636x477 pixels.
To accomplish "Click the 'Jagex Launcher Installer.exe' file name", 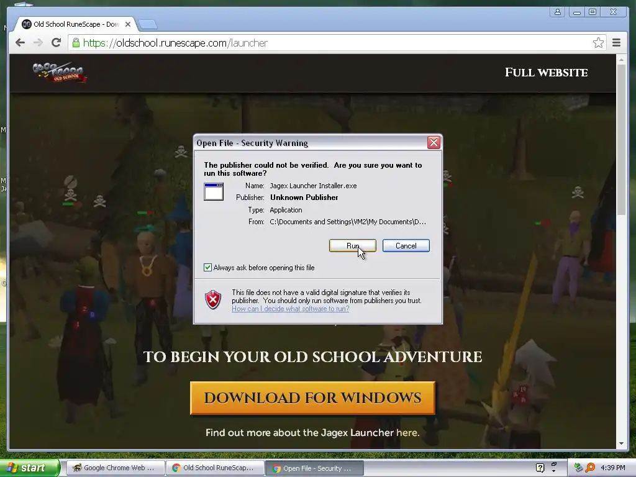I will [313, 186].
